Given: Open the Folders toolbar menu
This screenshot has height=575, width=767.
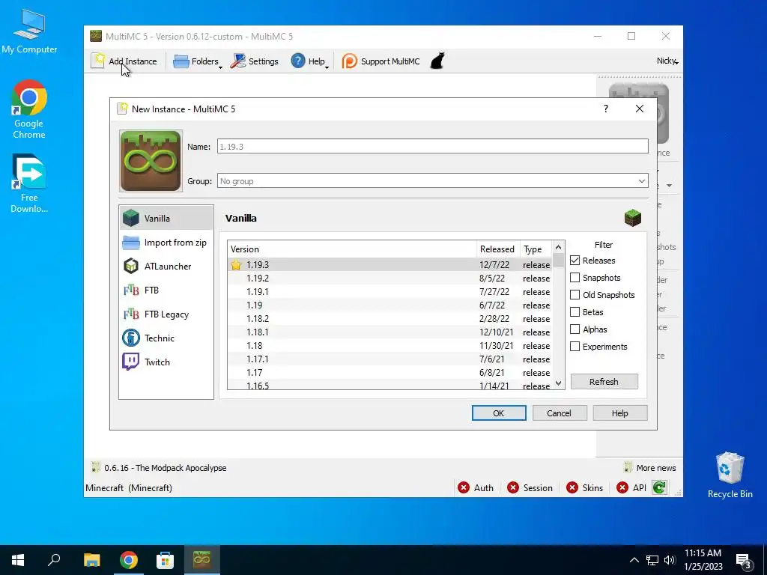Looking at the screenshot, I should pyautogui.click(x=197, y=61).
